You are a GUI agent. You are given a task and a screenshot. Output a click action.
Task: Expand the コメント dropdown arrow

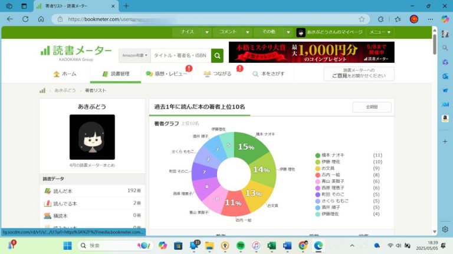248,32
